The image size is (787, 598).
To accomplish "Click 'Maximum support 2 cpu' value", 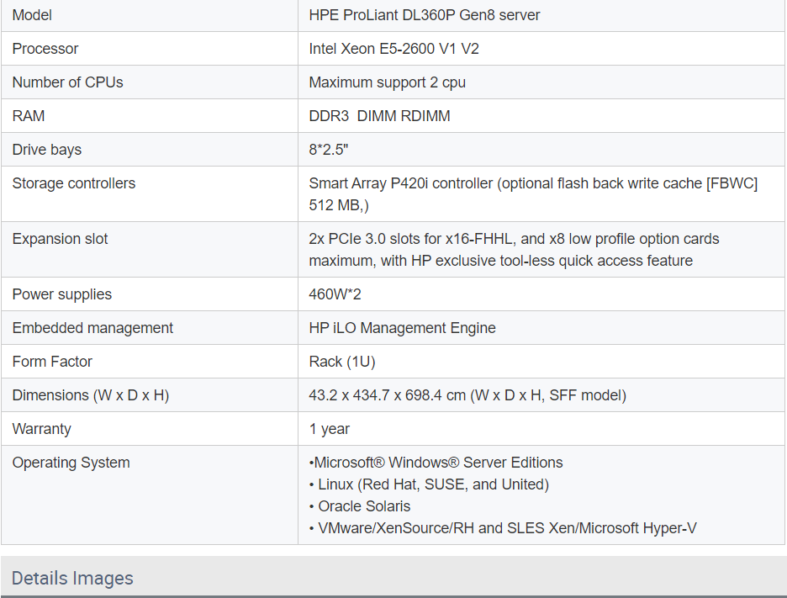I will pos(388,82).
